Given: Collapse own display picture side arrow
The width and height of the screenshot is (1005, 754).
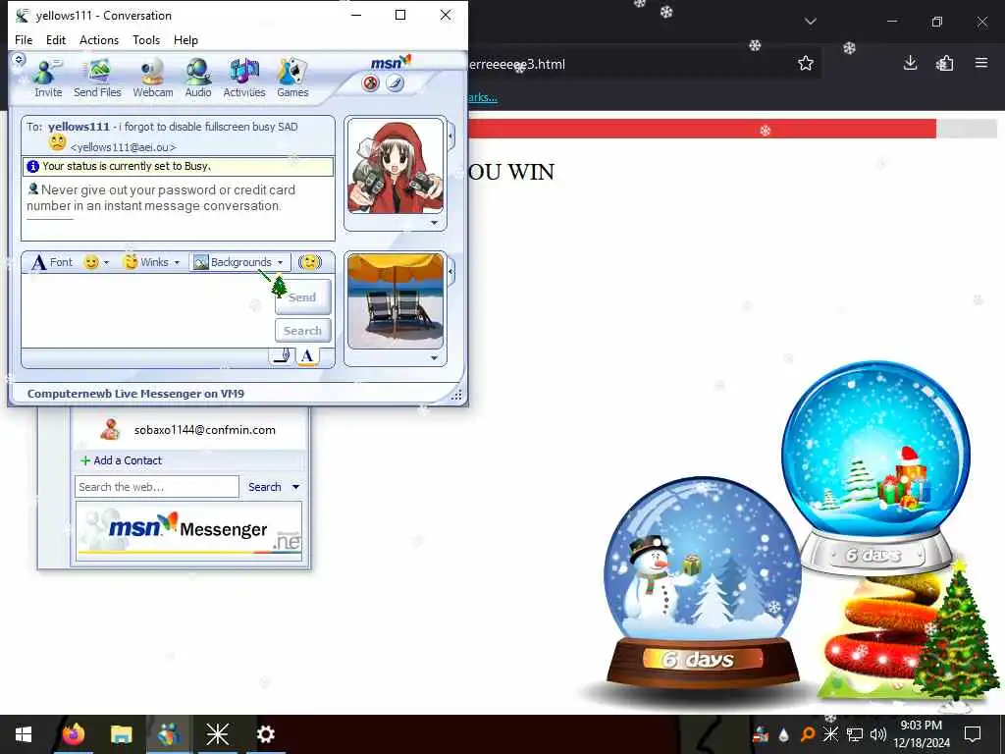Looking at the screenshot, I should [451, 272].
